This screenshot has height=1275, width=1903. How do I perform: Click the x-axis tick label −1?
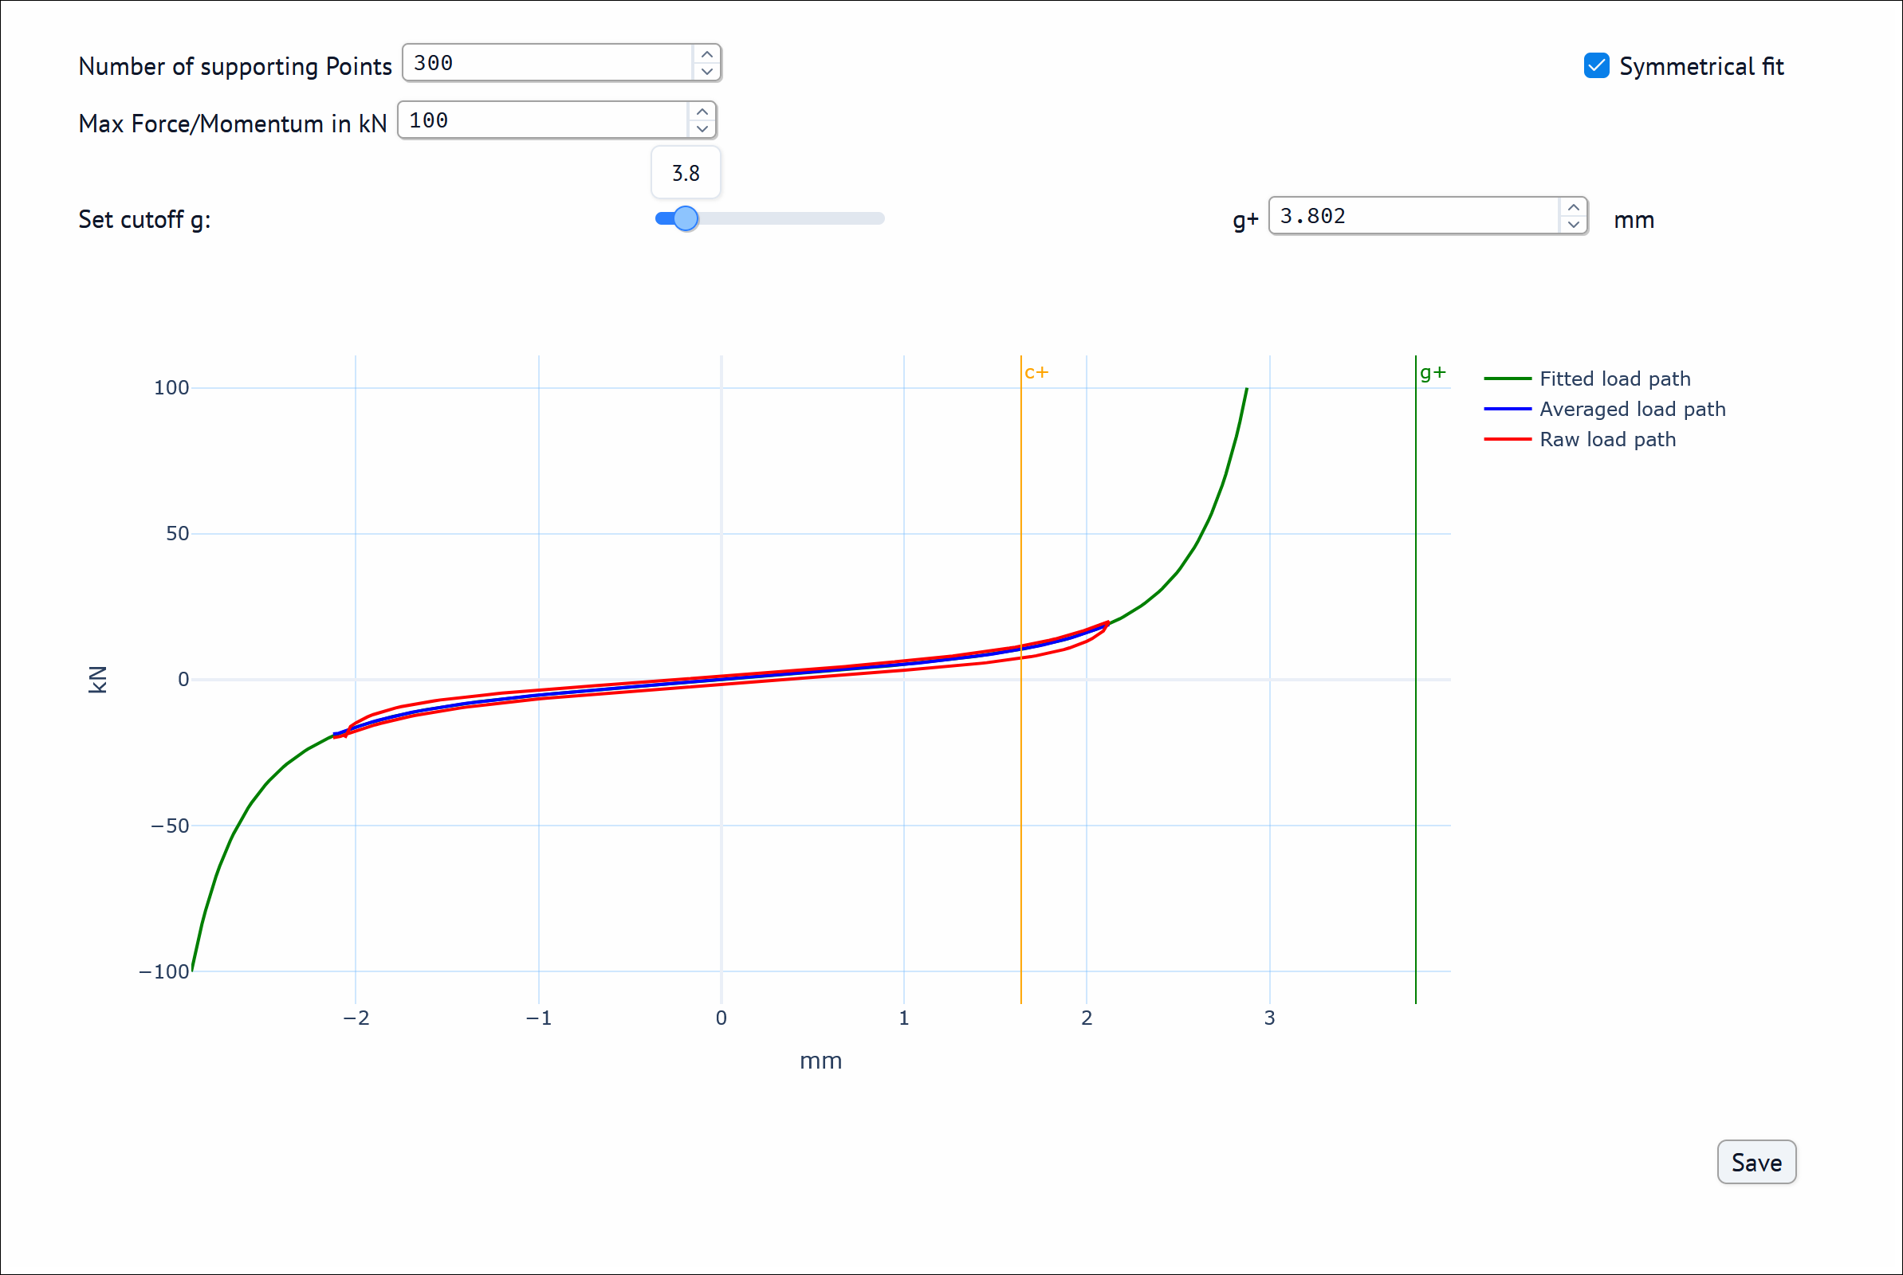(538, 1018)
